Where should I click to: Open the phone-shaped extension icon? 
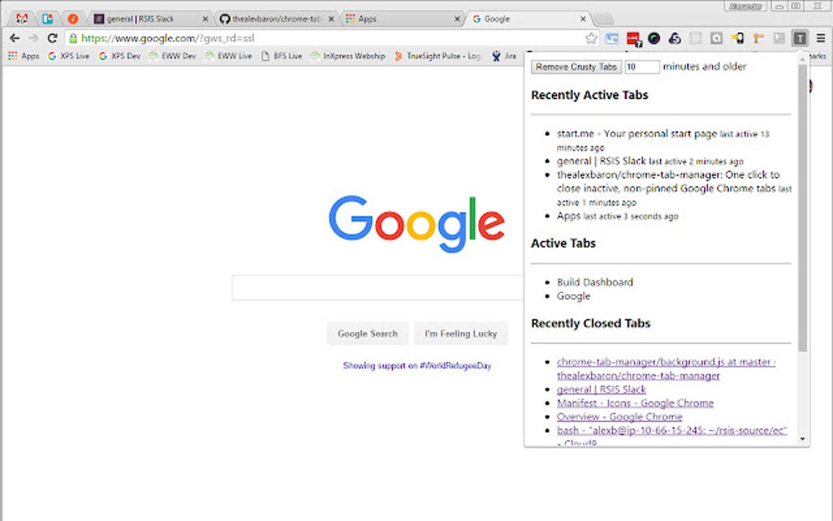(x=740, y=37)
